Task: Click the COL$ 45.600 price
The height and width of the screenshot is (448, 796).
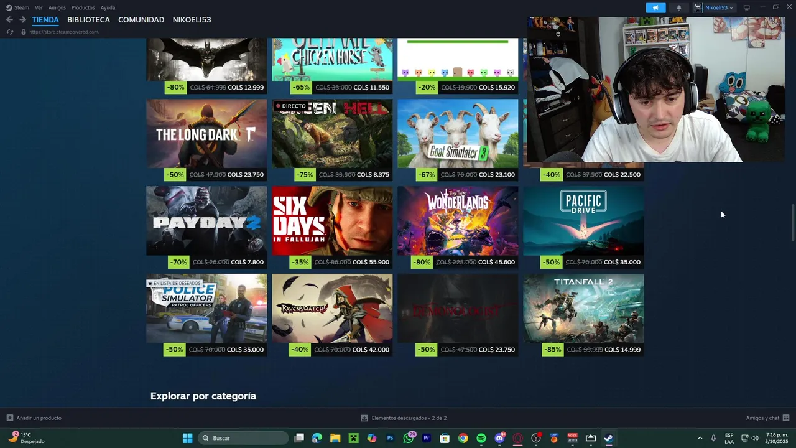Action: (x=497, y=263)
